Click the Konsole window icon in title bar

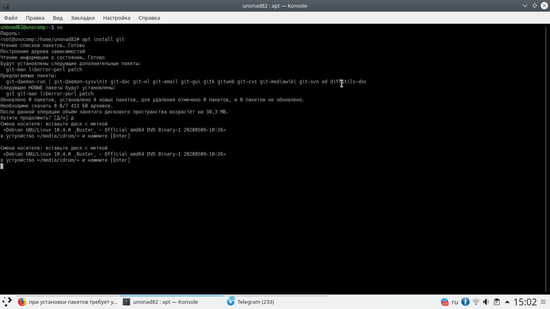(6, 6)
